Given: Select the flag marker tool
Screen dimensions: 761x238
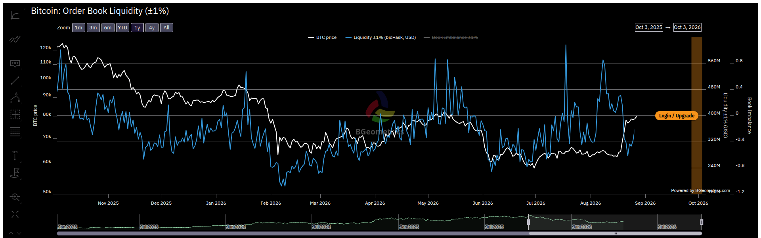Looking at the screenshot, I should (x=15, y=173).
